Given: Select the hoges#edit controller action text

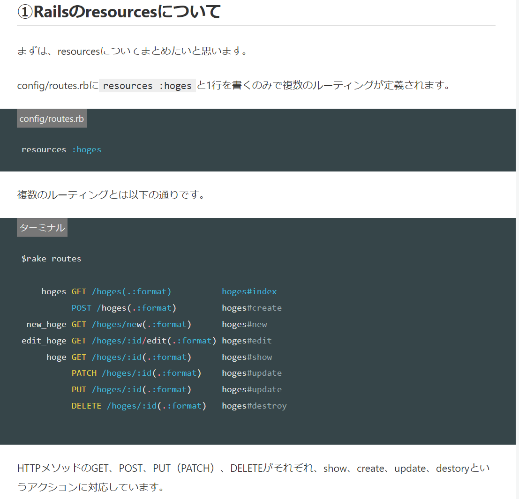Looking at the screenshot, I should [247, 341].
